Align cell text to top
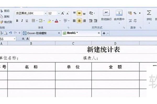This screenshot has width=157, height=104. (x=74, y=13)
